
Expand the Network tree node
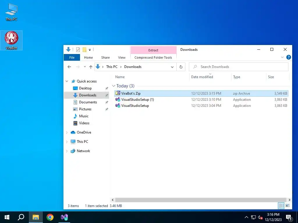click(67, 151)
